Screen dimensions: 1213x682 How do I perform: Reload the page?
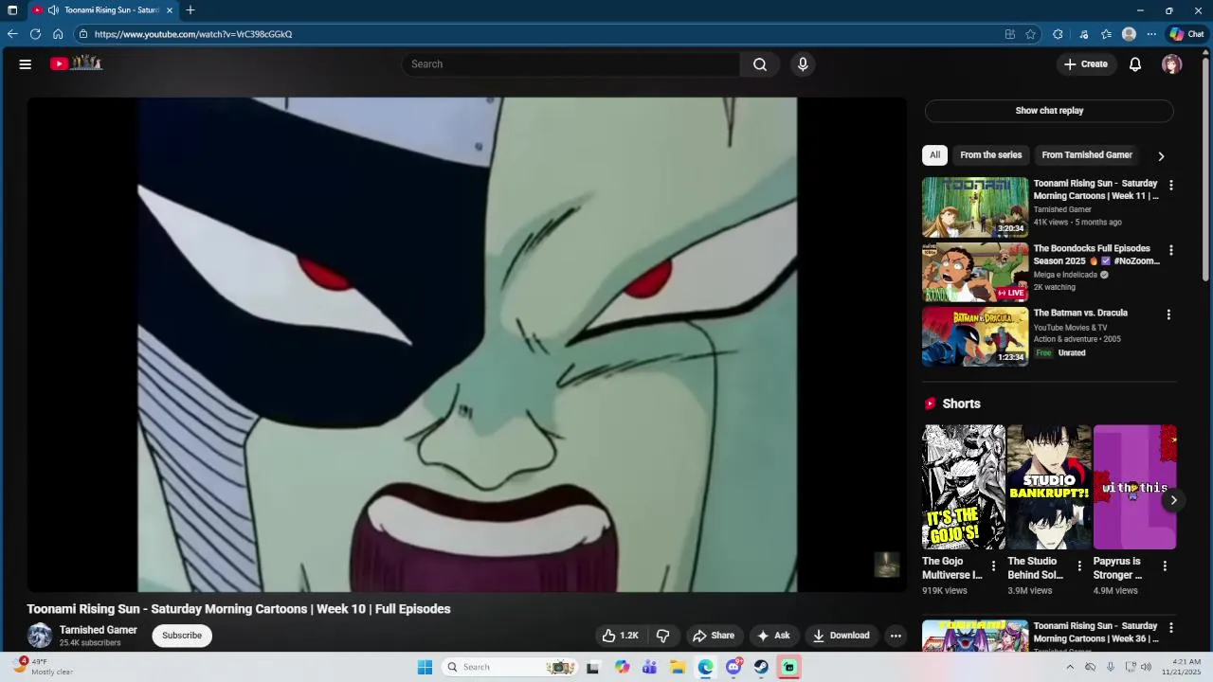pos(35,34)
